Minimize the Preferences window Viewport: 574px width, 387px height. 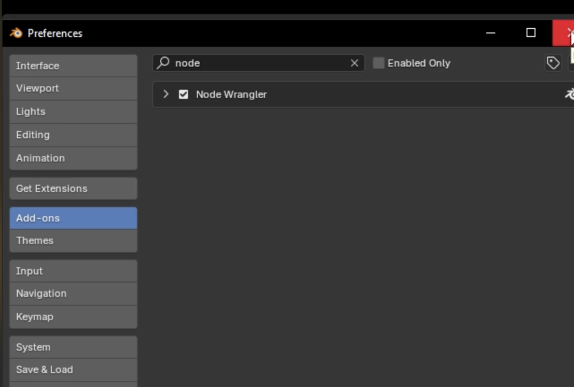click(491, 33)
